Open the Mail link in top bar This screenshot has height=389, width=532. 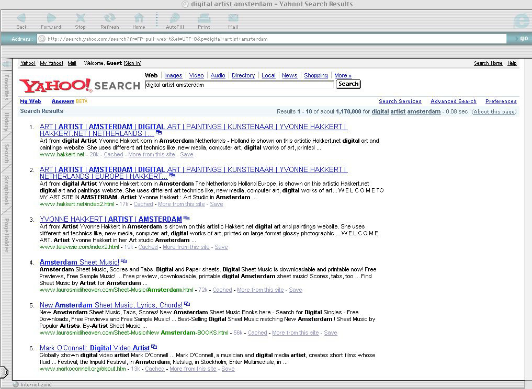tap(72, 63)
